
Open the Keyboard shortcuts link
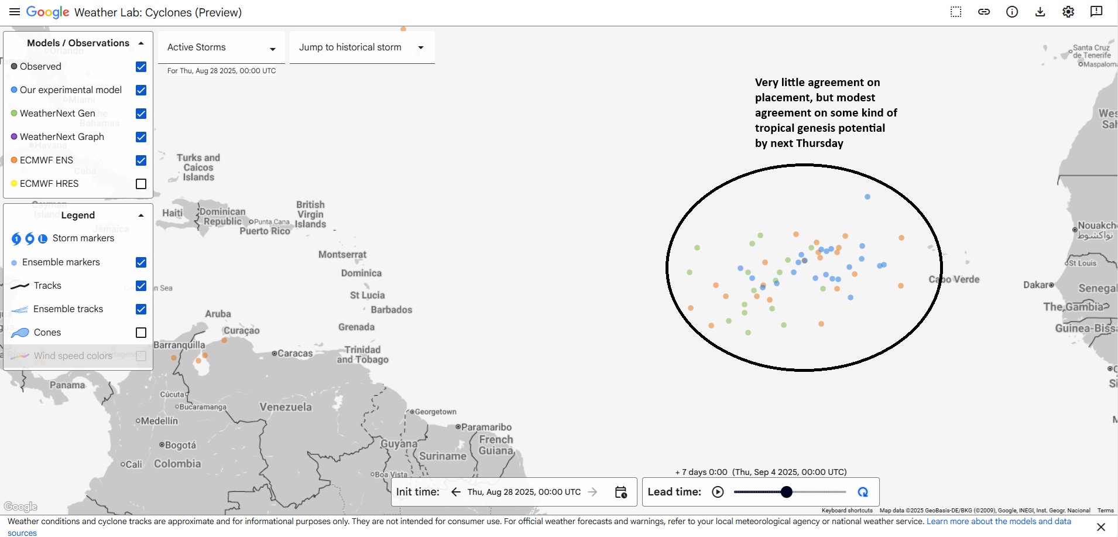point(847,511)
